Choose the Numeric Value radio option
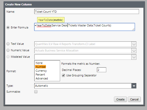The width and height of the screenshot is (147, 110). (x=8, y=50)
